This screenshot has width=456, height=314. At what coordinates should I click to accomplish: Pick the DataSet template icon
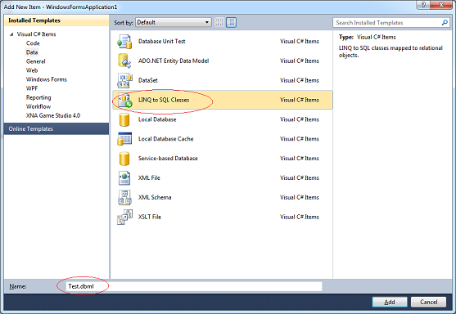coord(124,80)
